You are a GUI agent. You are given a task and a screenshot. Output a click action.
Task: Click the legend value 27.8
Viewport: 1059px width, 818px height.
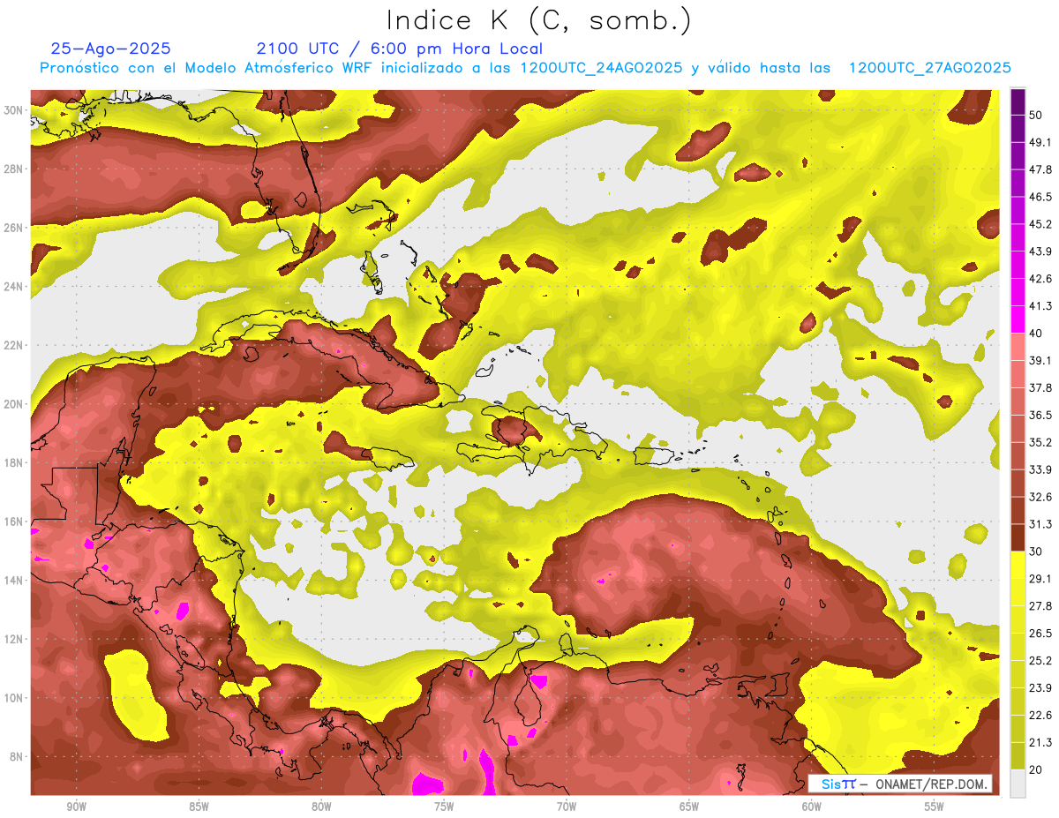click(1040, 606)
